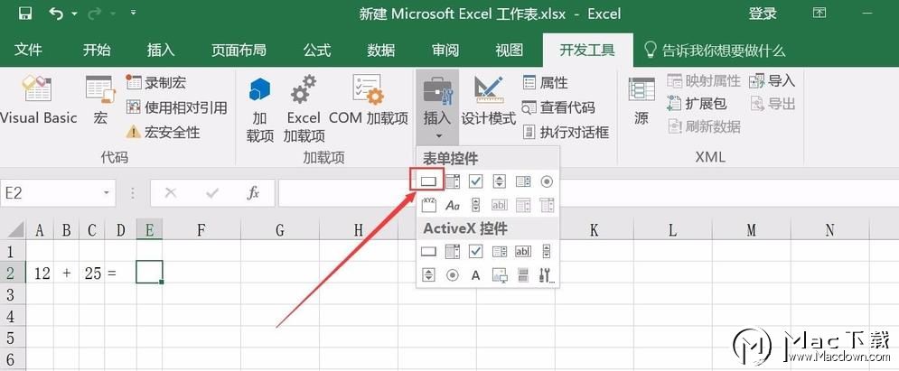
Task: Switch to the 视图 tab
Action: click(509, 51)
